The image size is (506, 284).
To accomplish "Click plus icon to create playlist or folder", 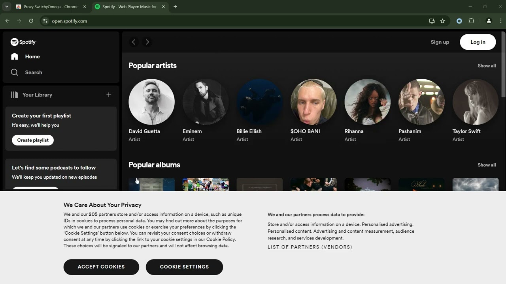I will (109, 95).
